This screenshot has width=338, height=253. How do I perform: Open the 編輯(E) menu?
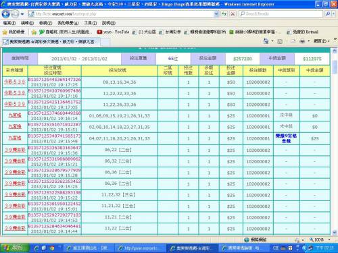pyautogui.click(x=27, y=23)
